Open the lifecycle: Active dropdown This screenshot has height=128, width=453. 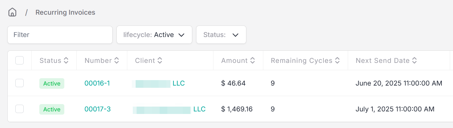[x=154, y=35]
